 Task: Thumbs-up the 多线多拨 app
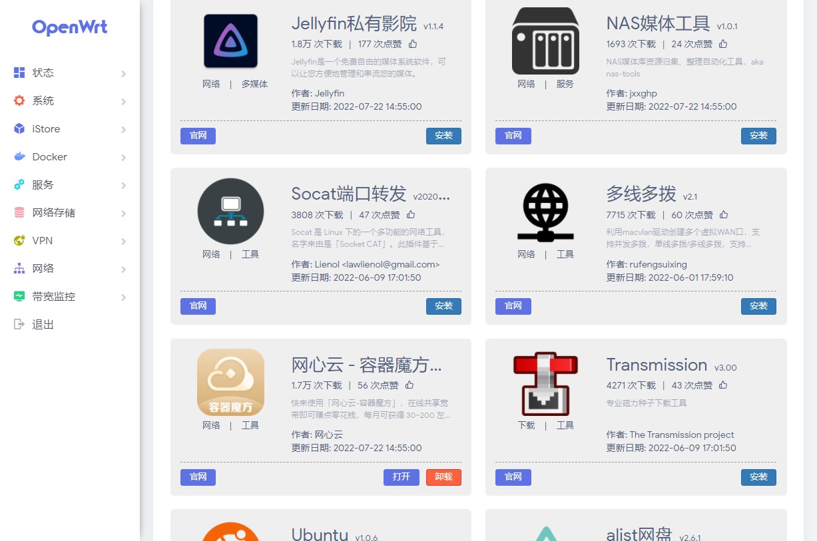(x=724, y=214)
